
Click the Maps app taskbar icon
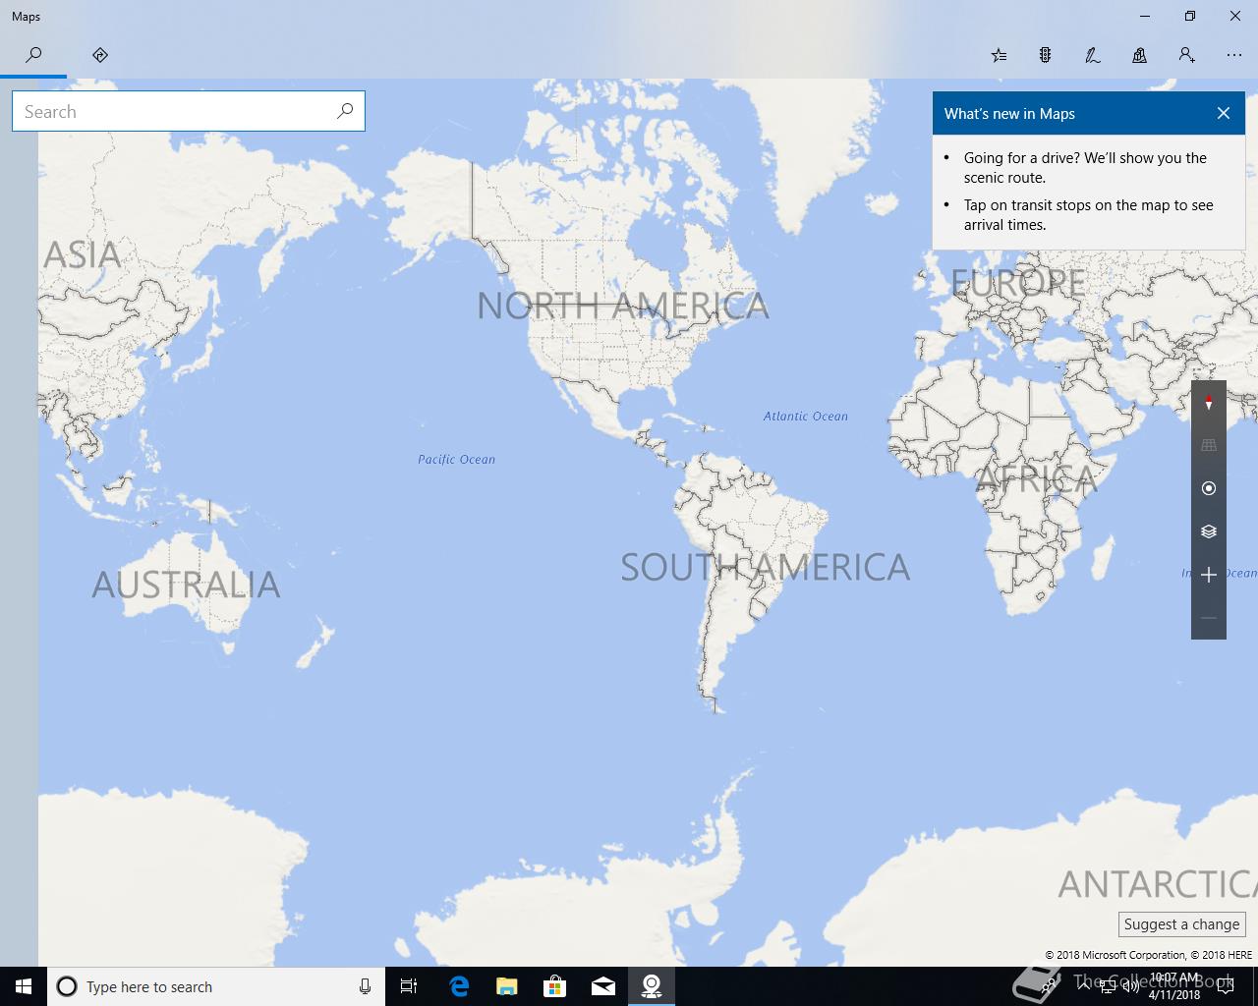pos(652,986)
